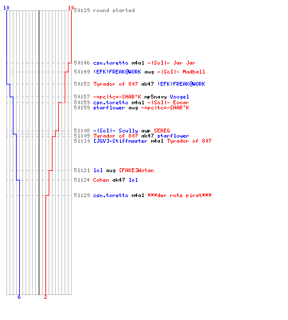
Task: Click blue team final count 6
Action: click(19, 297)
